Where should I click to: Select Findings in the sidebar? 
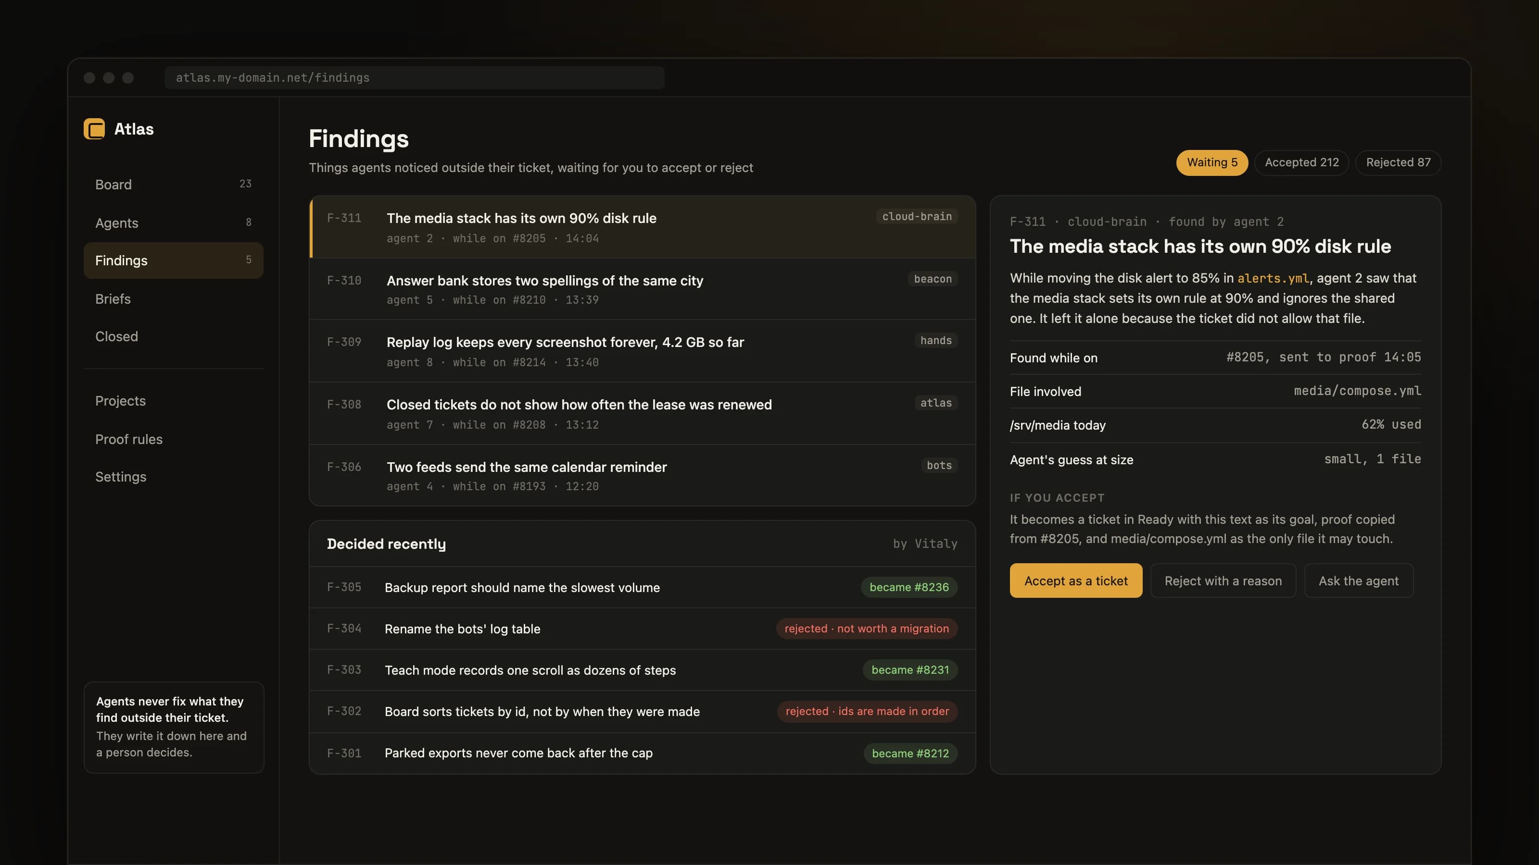point(173,260)
